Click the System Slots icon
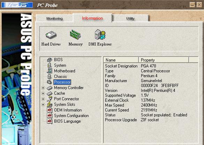Viewport: 204px width, 145px height. pos(50,104)
